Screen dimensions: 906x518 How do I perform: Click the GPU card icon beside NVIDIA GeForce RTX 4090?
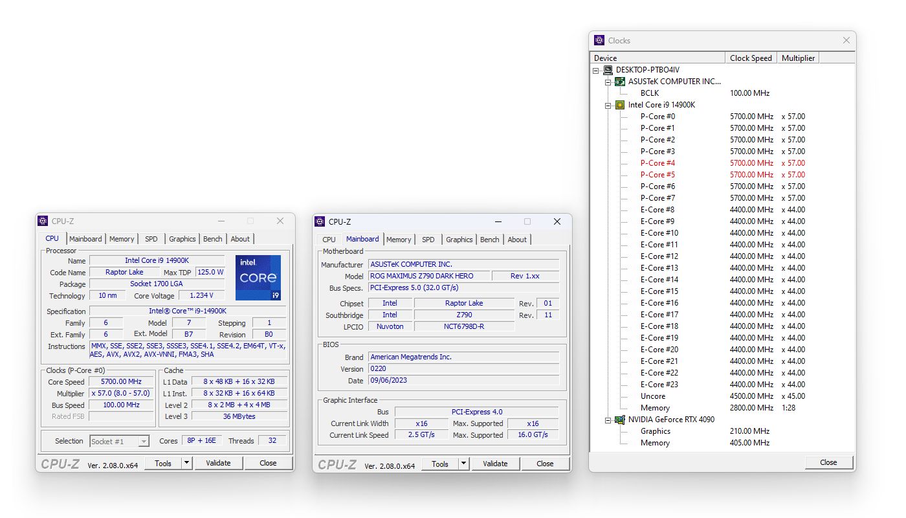620,420
